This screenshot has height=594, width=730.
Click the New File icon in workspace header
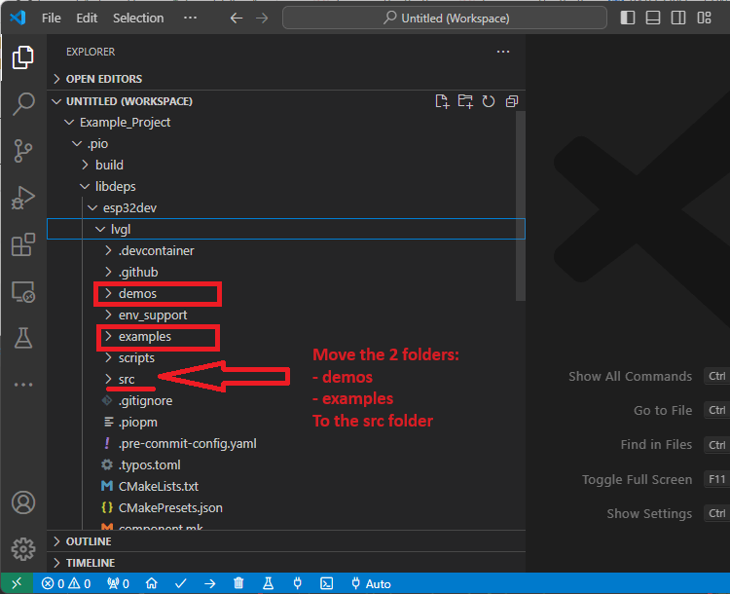pyautogui.click(x=442, y=101)
